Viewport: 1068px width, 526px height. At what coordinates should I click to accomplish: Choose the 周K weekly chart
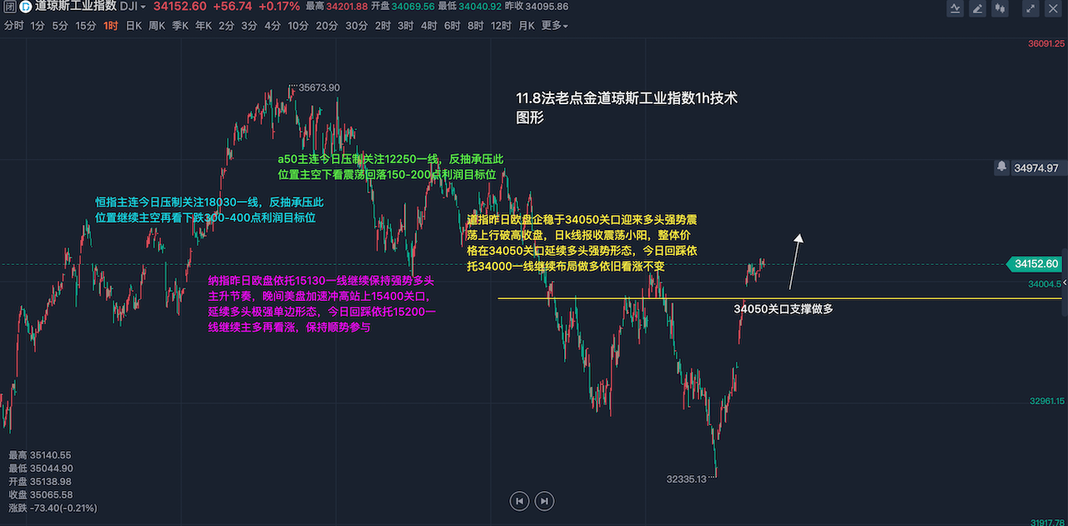click(x=157, y=26)
